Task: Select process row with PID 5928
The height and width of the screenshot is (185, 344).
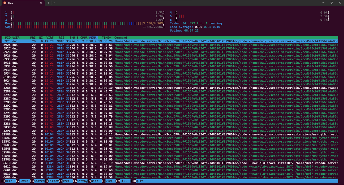Action: click(x=170, y=52)
